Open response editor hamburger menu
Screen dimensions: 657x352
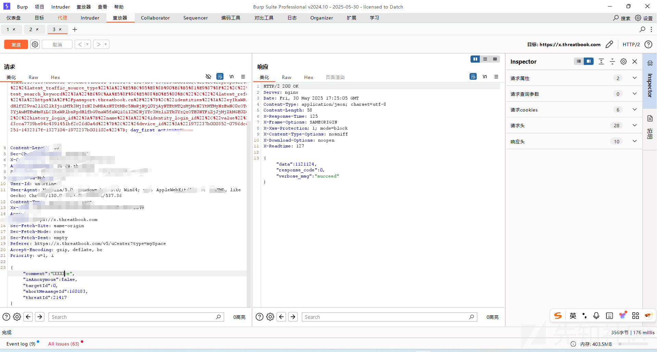(496, 77)
